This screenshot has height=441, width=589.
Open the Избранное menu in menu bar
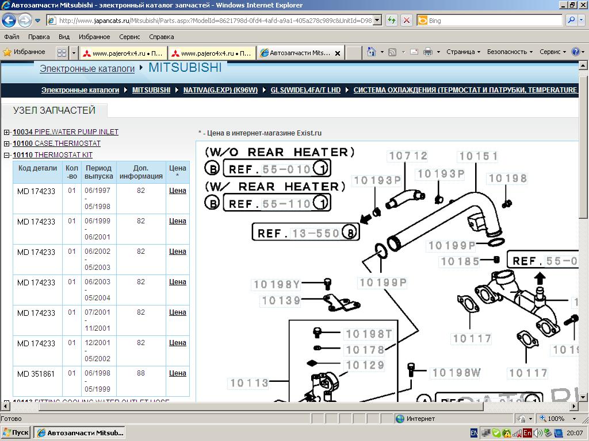(94, 37)
